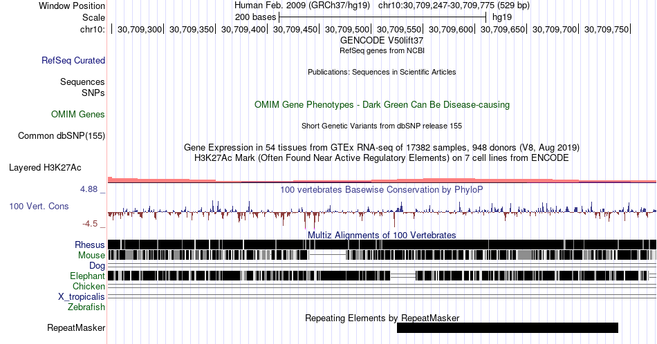Image resolution: width=657 pixels, height=344 pixels.
Task: Click the Rhesus alignment black bar
Action: [382, 245]
